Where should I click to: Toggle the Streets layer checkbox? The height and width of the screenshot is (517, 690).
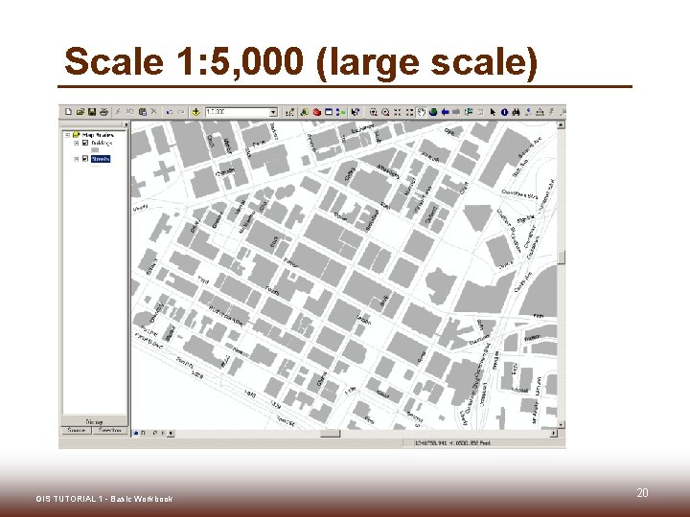tap(85, 159)
